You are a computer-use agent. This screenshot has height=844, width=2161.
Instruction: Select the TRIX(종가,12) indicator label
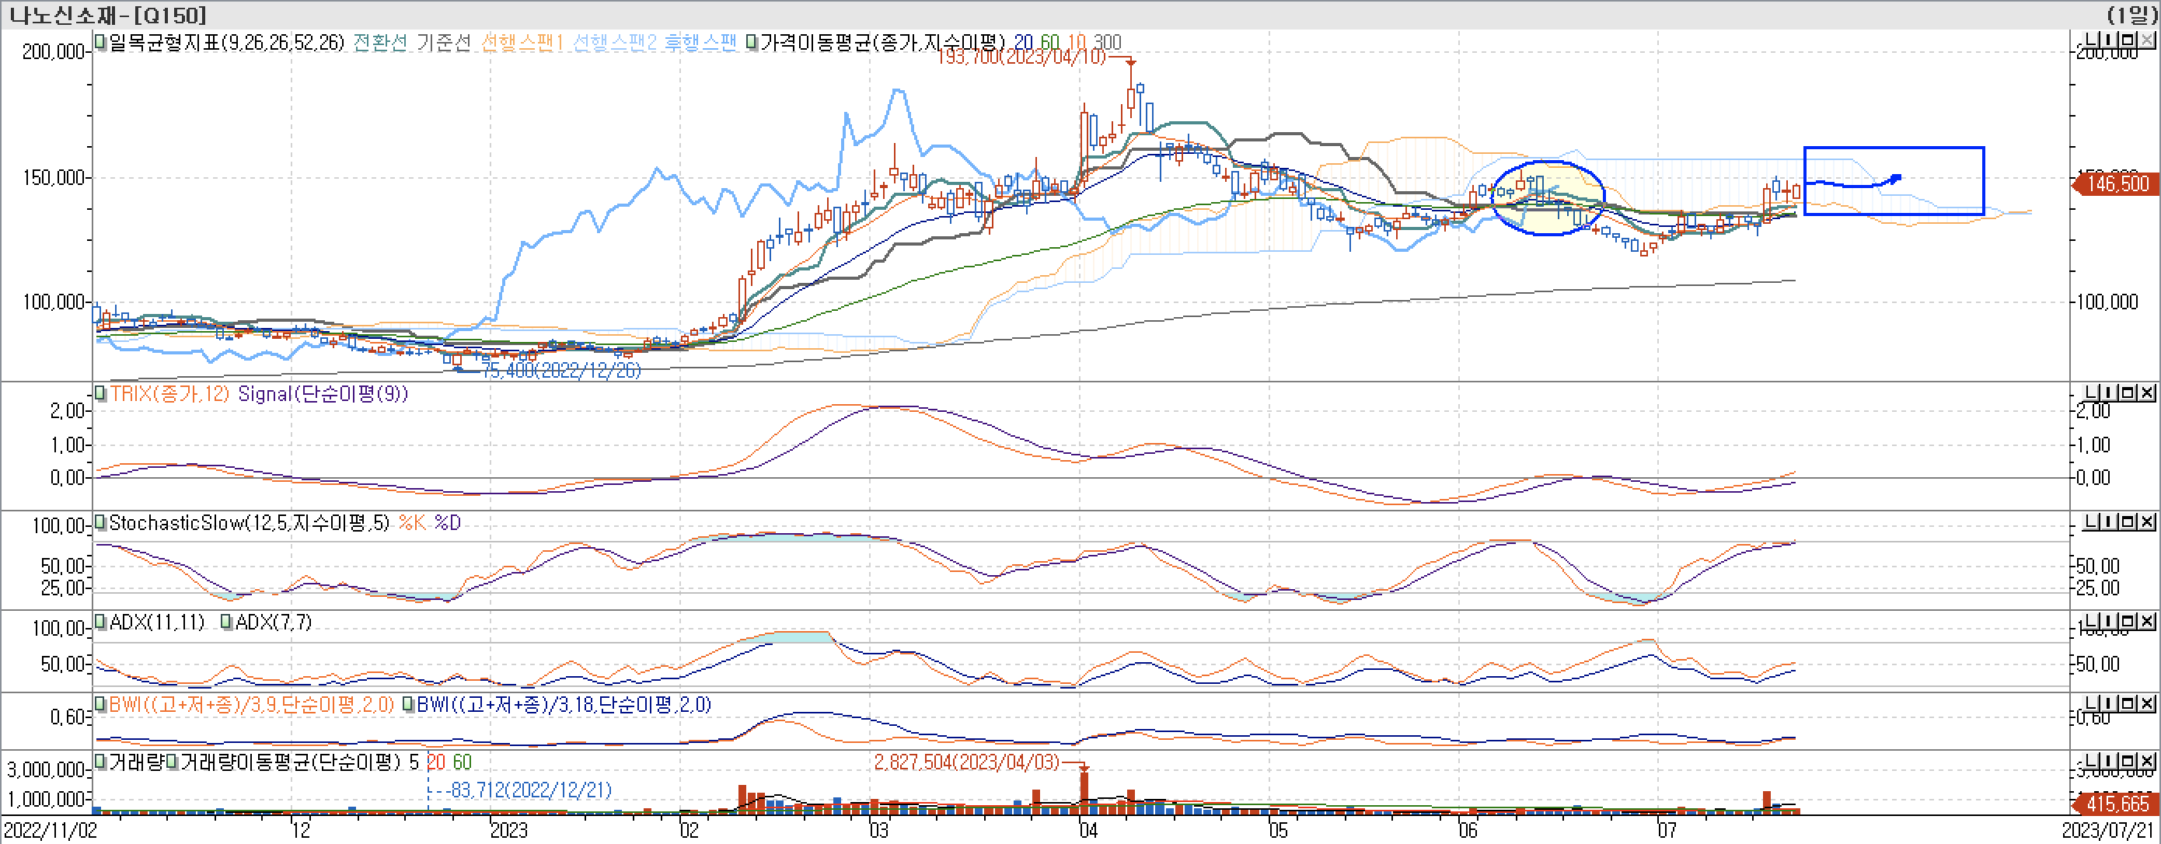click(169, 393)
